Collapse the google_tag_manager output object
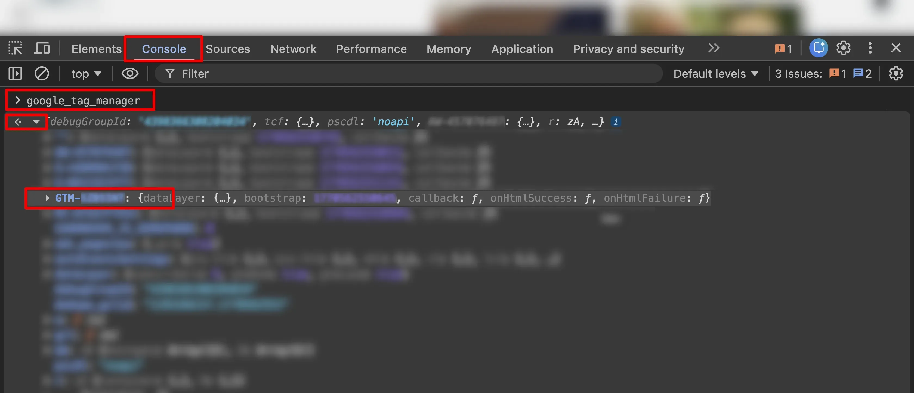 coord(36,122)
